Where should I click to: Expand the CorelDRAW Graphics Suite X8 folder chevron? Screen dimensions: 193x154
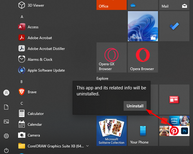point(87,146)
